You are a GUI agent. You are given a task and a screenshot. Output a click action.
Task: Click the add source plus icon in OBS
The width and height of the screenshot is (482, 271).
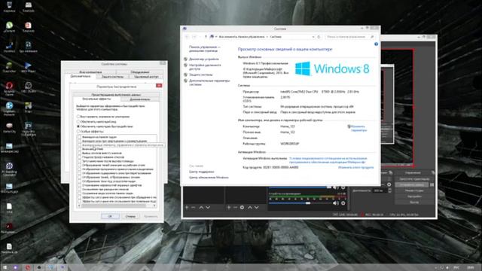[x=229, y=208]
